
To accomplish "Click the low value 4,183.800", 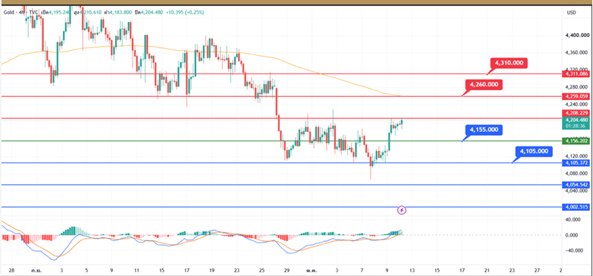I will click(121, 12).
